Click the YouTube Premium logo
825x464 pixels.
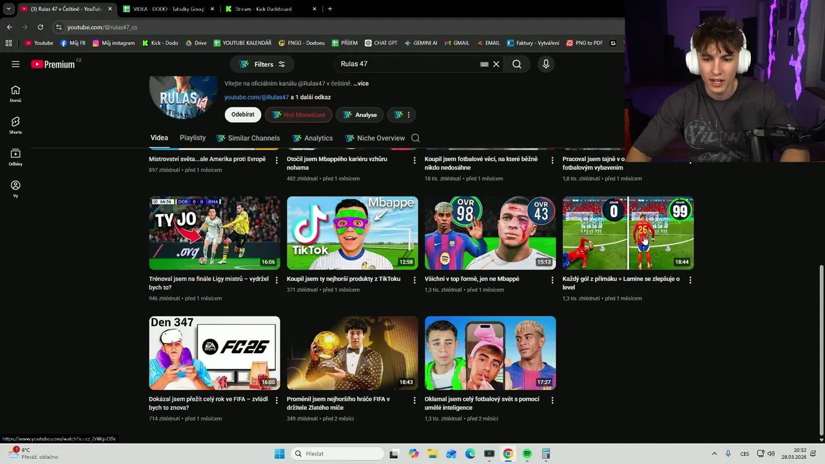pyautogui.click(x=53, y=64)
